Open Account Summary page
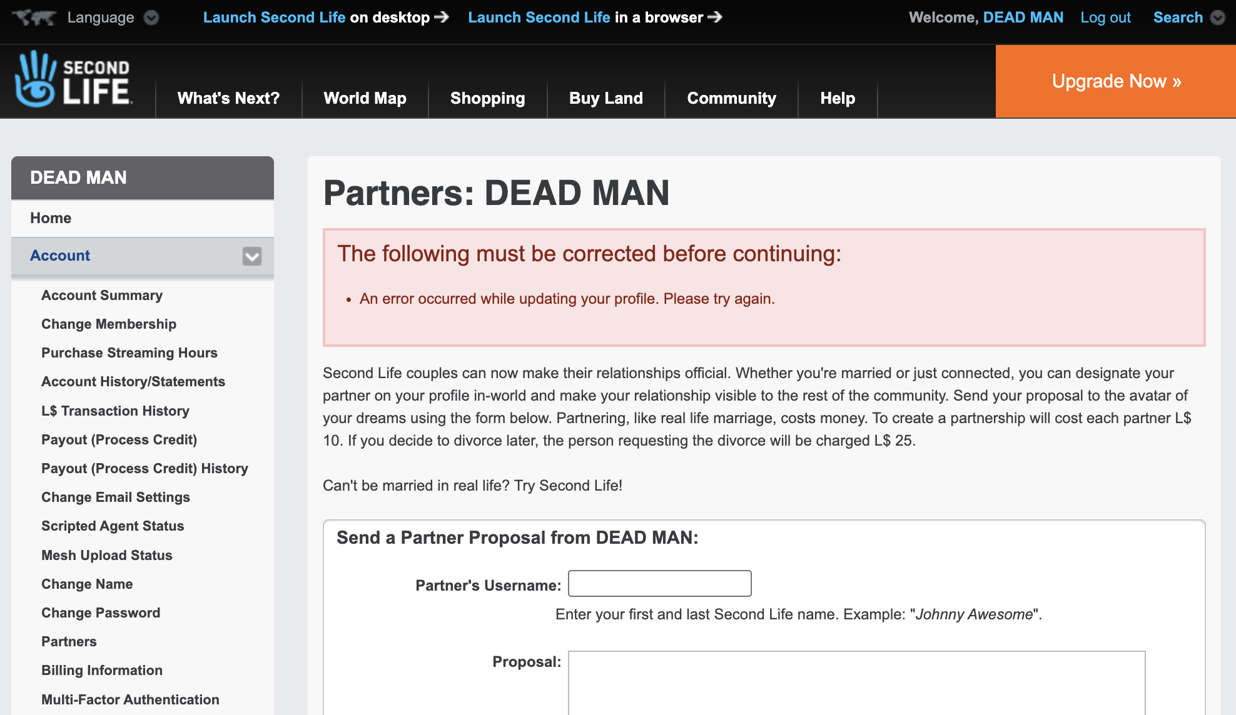Image resolution: width=1236 pixels, height=715 pixels. 102,295
